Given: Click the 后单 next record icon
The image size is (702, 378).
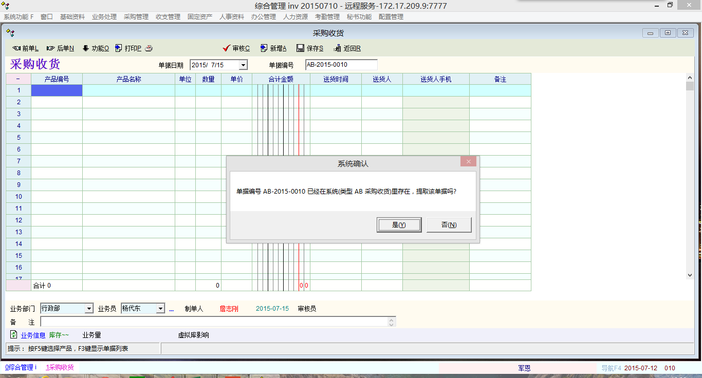Looking at the screenshot, I should [x=50, y=48].
